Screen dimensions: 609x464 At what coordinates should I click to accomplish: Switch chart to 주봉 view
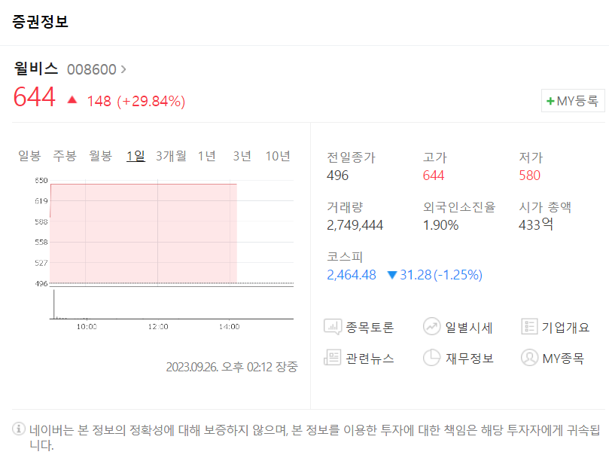coord(65,156)
